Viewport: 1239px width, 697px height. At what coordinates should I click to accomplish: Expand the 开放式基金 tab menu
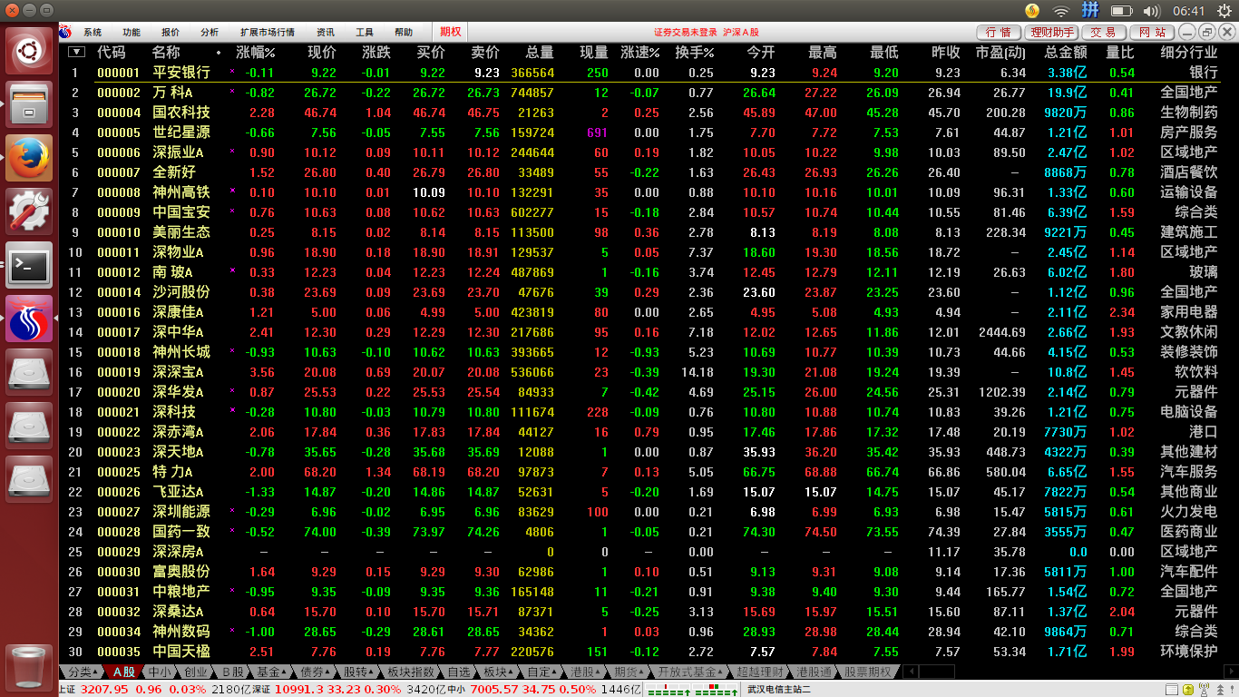tap(690, 672)
